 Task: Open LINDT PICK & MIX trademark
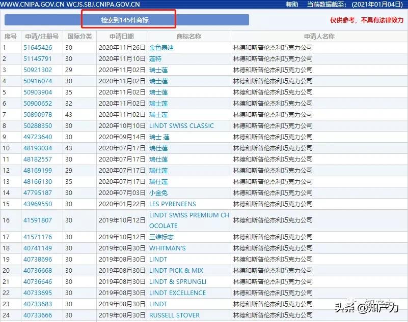click(176, 270)
